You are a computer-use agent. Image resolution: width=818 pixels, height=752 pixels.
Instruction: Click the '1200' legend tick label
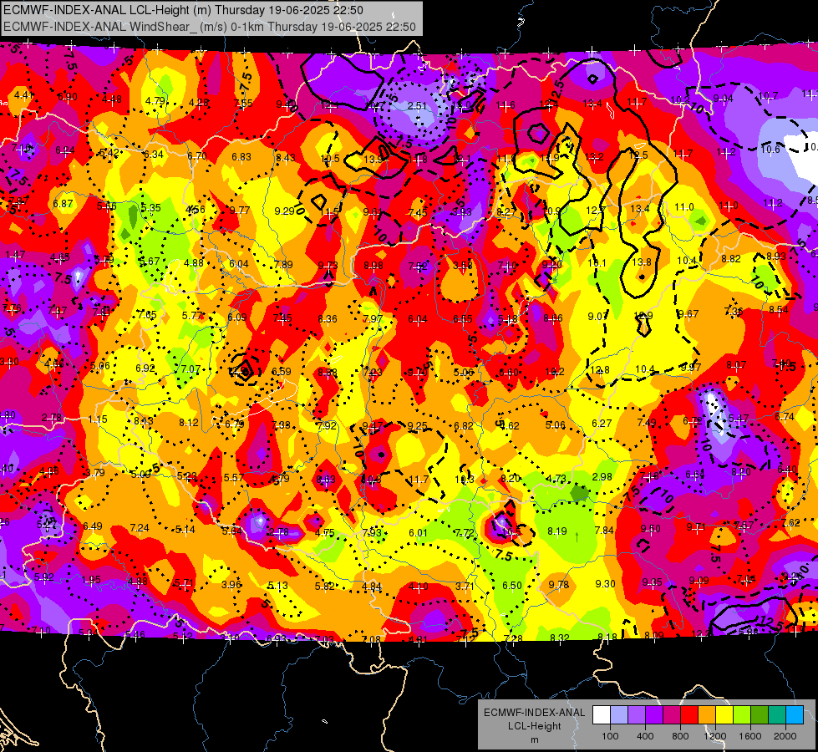[x=715, y=736]
